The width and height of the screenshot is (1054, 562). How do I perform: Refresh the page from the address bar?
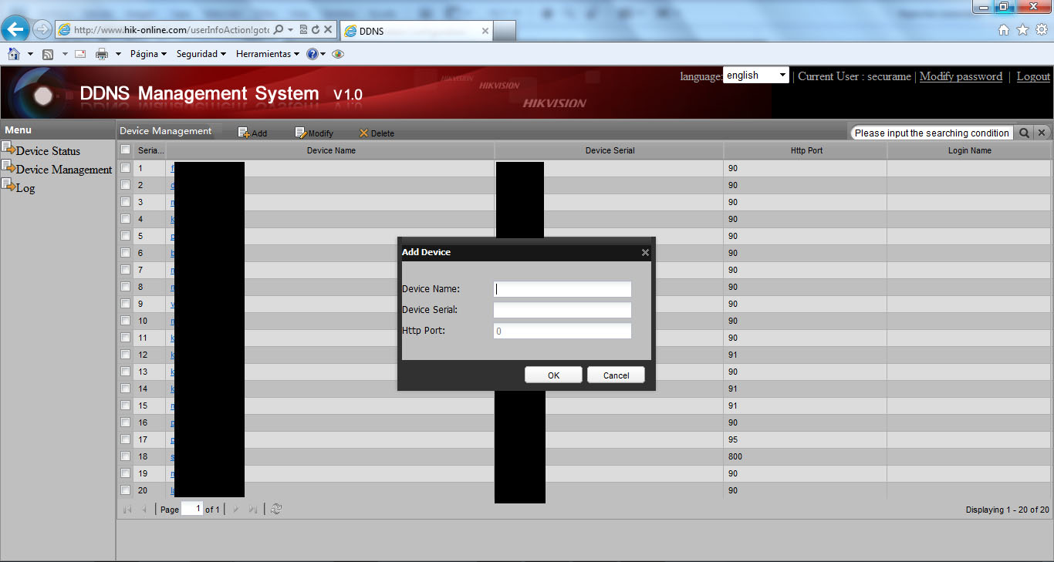[316, 29]
